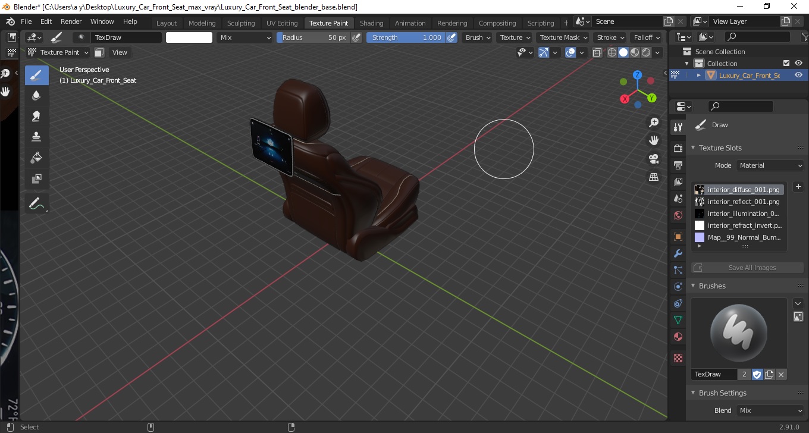The image size is (809, 433).
Task: Toggle Collection exclude checkbox in outliner
Action: click(x=786, y=63)
